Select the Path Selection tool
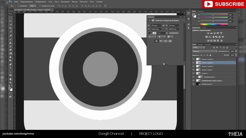 coord(10,72)
